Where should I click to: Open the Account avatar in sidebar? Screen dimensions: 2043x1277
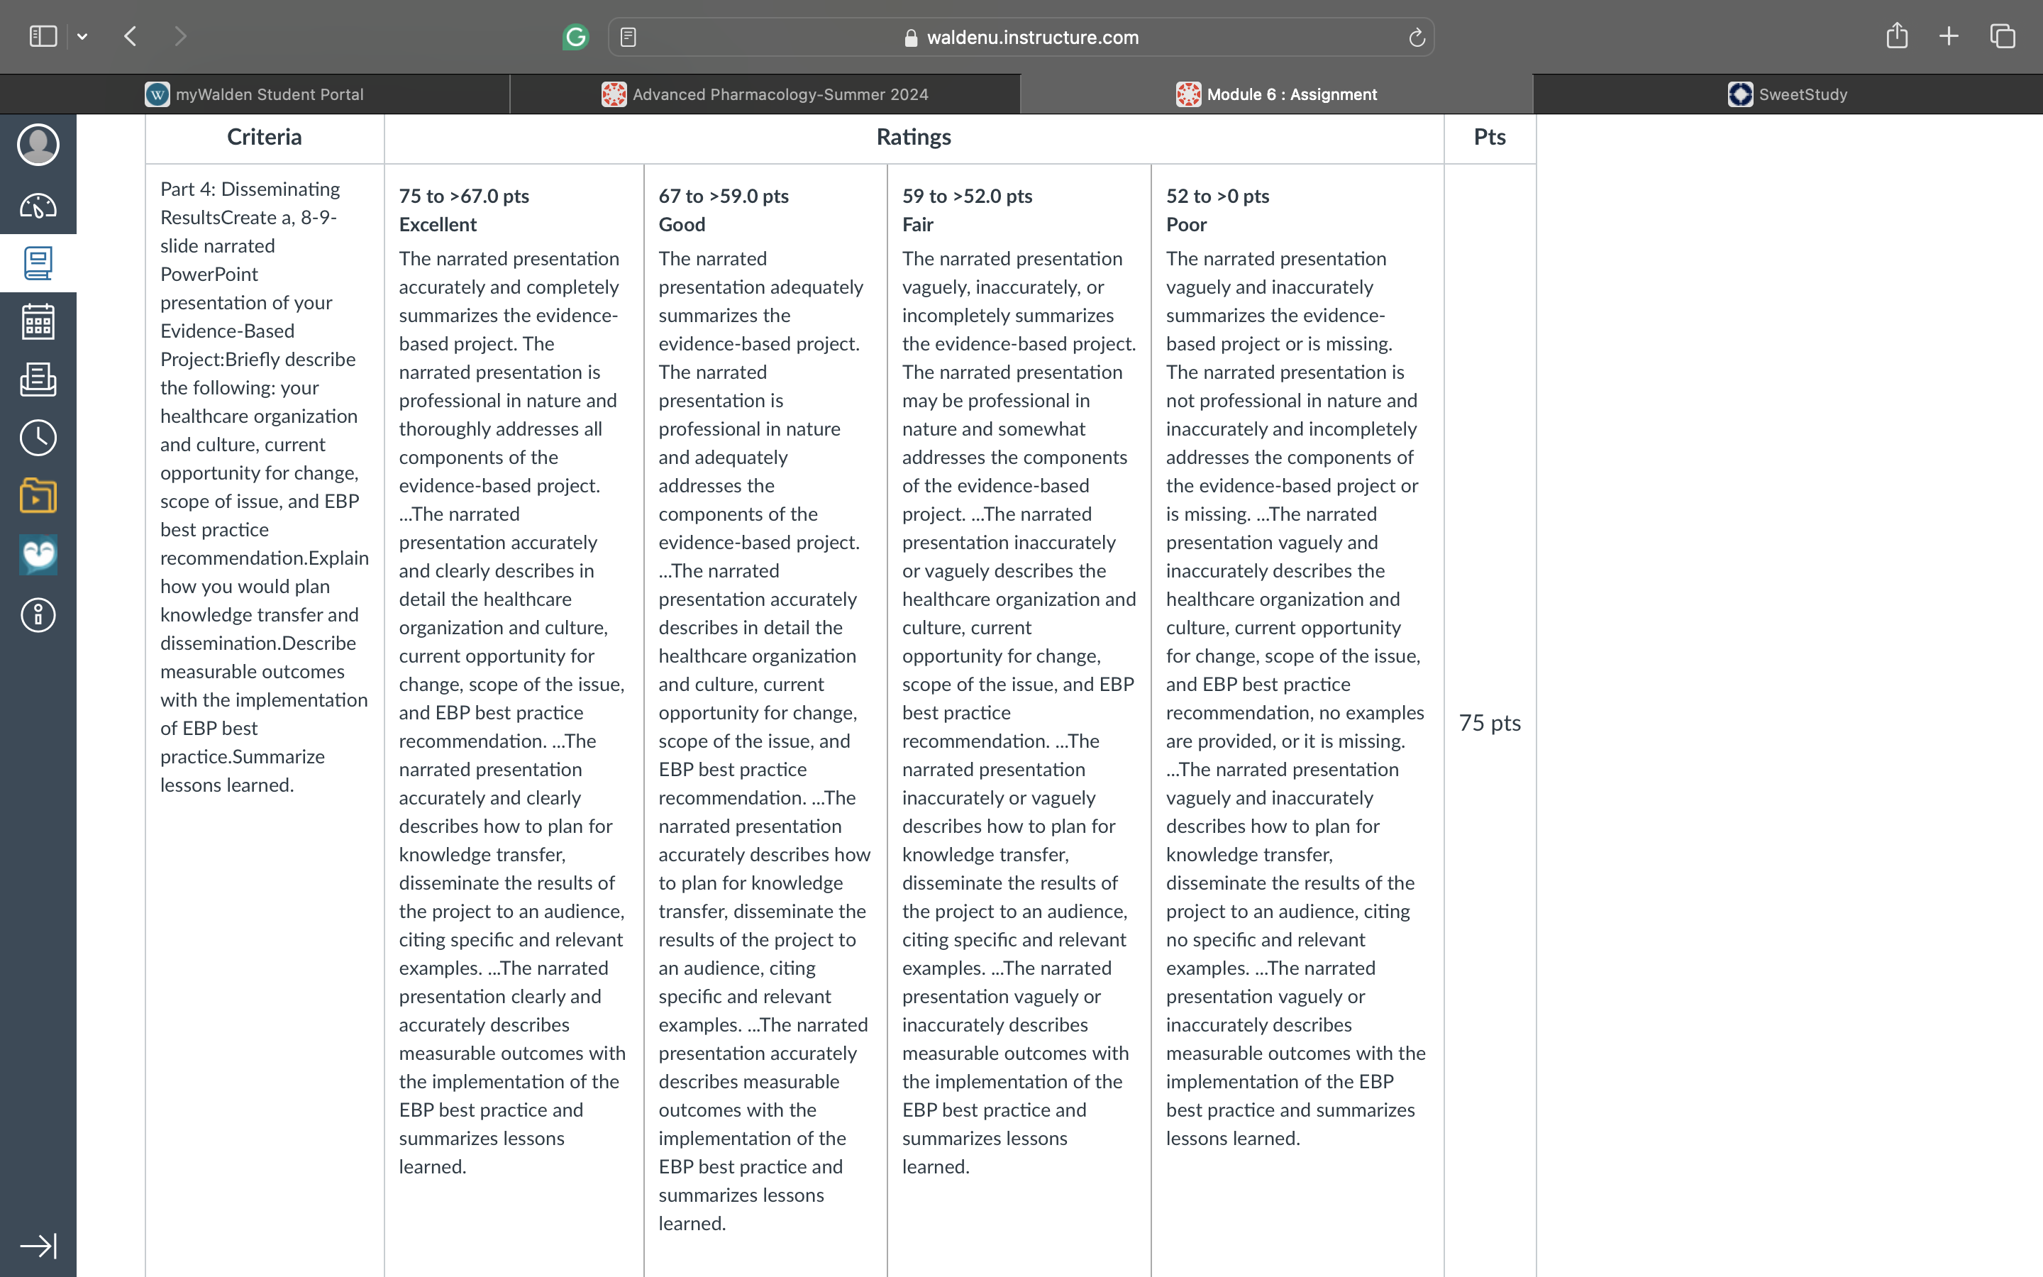38,145
